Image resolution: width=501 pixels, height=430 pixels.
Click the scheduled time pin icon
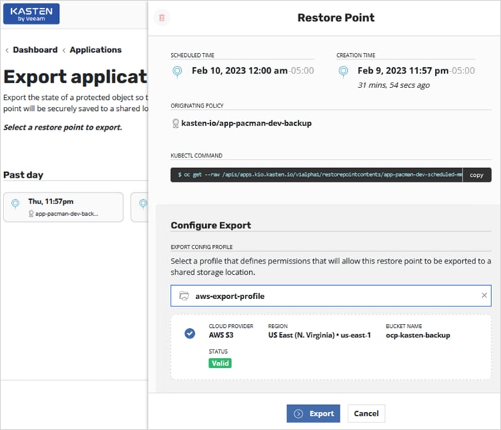point(177,71)
